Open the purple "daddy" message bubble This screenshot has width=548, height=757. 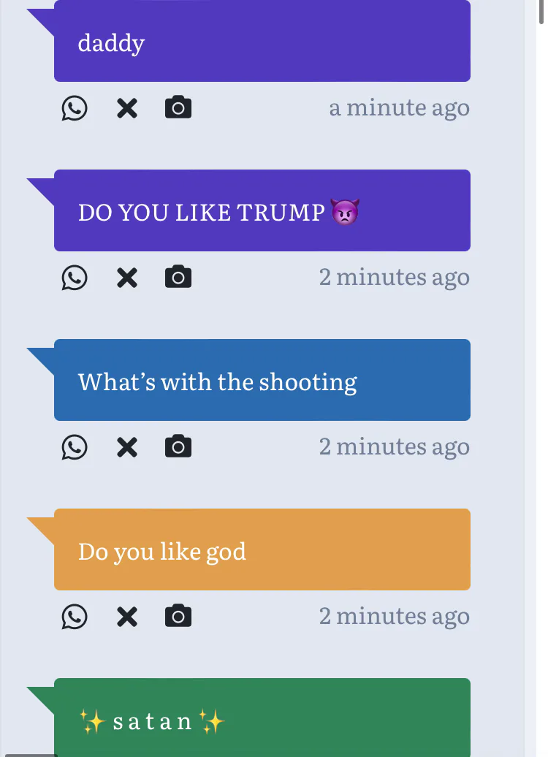pos(262,41)
